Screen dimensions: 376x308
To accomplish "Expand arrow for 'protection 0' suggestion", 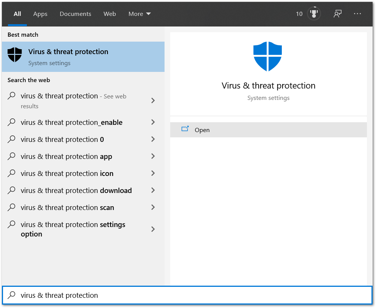I will coord(153,139).
